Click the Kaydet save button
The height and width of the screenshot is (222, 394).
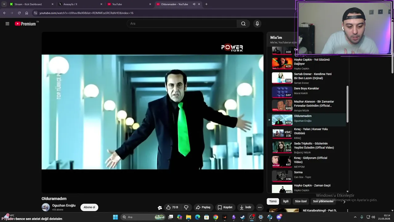(x=225, y=207)
